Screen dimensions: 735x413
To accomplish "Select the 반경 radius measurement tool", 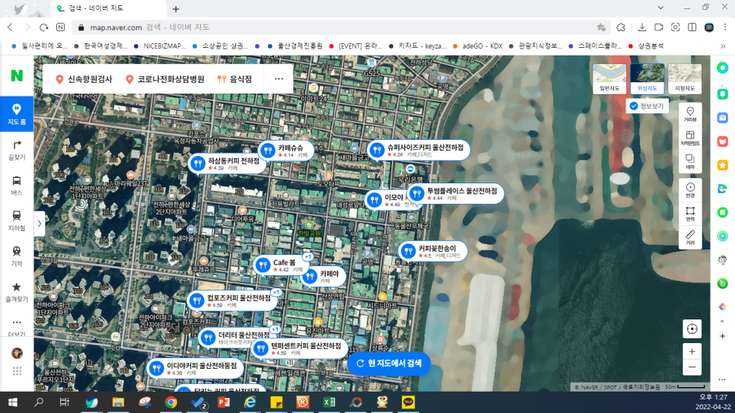I will (x=690, y=190).
